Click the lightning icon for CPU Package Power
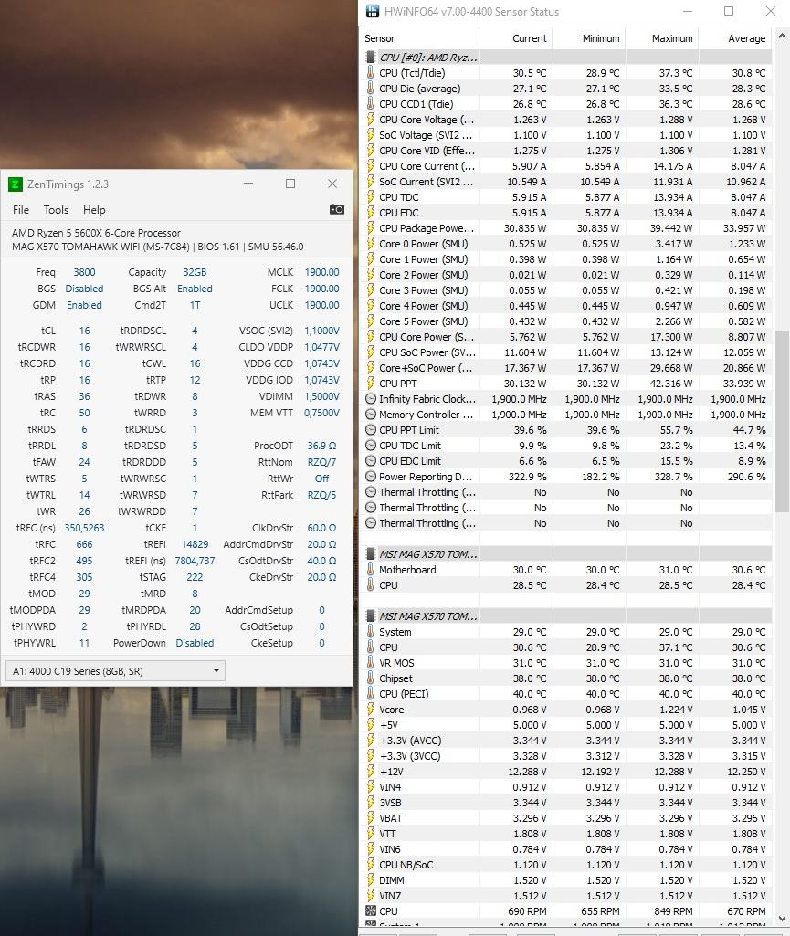This screenshot has width=790, height=936. [x=370, y=228]
